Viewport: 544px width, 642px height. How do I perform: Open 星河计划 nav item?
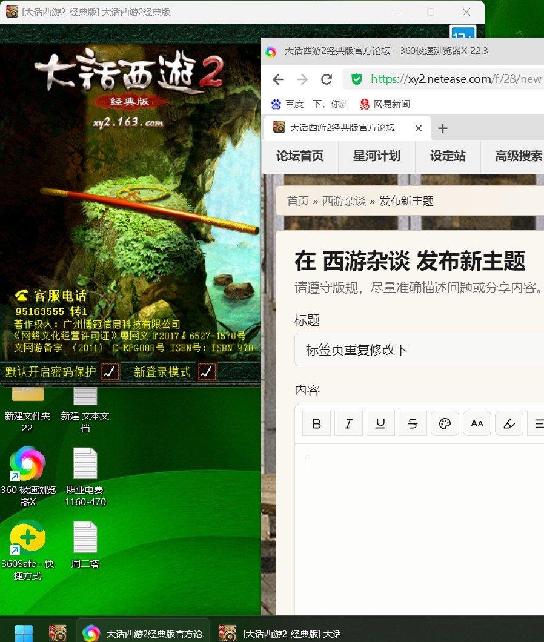376,156
